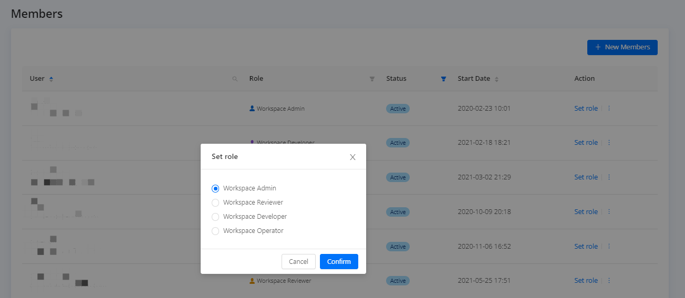Expand more actions for the 2021-05-25 row

tap(609, 281)
